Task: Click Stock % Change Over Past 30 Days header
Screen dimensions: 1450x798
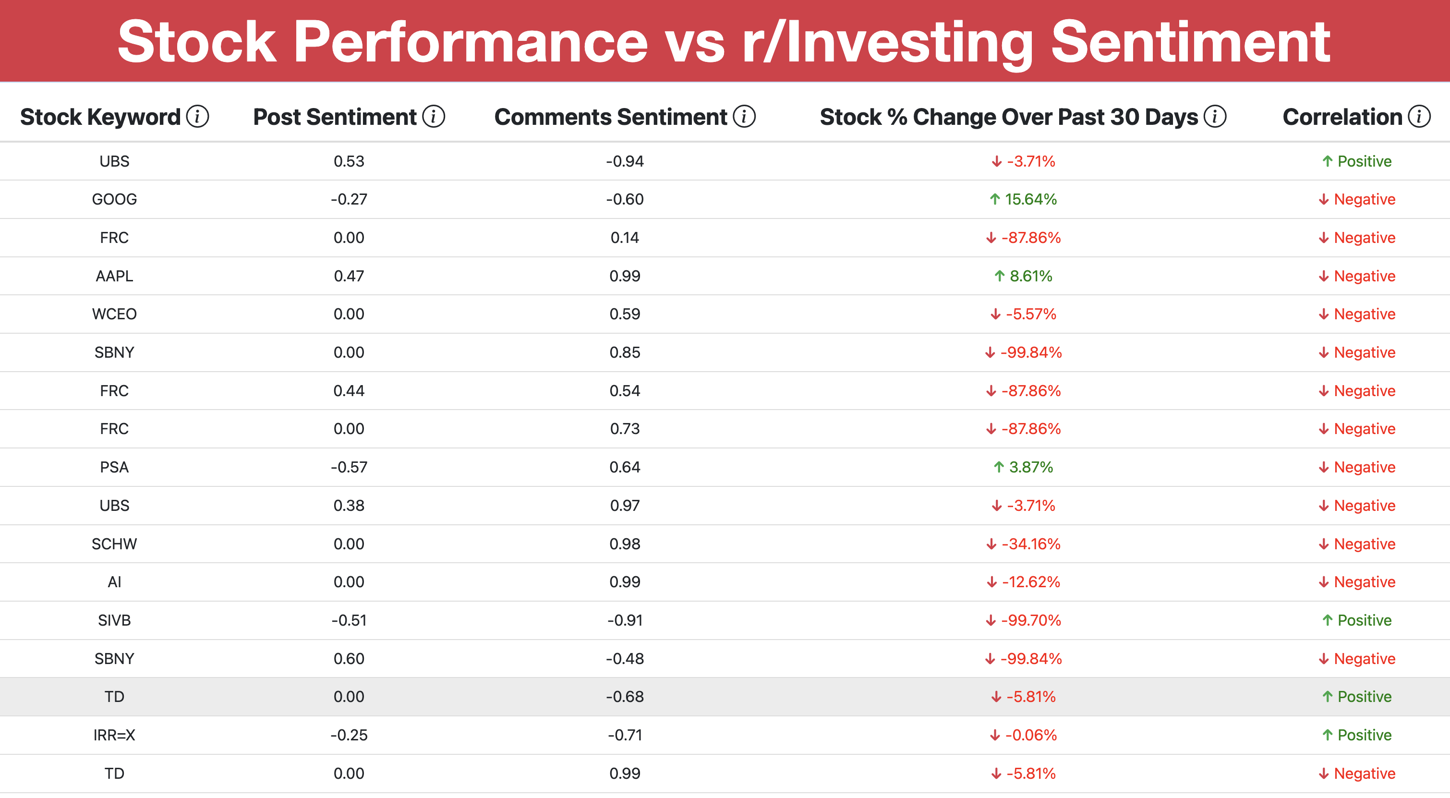Action: click(x=1009, y=117)
